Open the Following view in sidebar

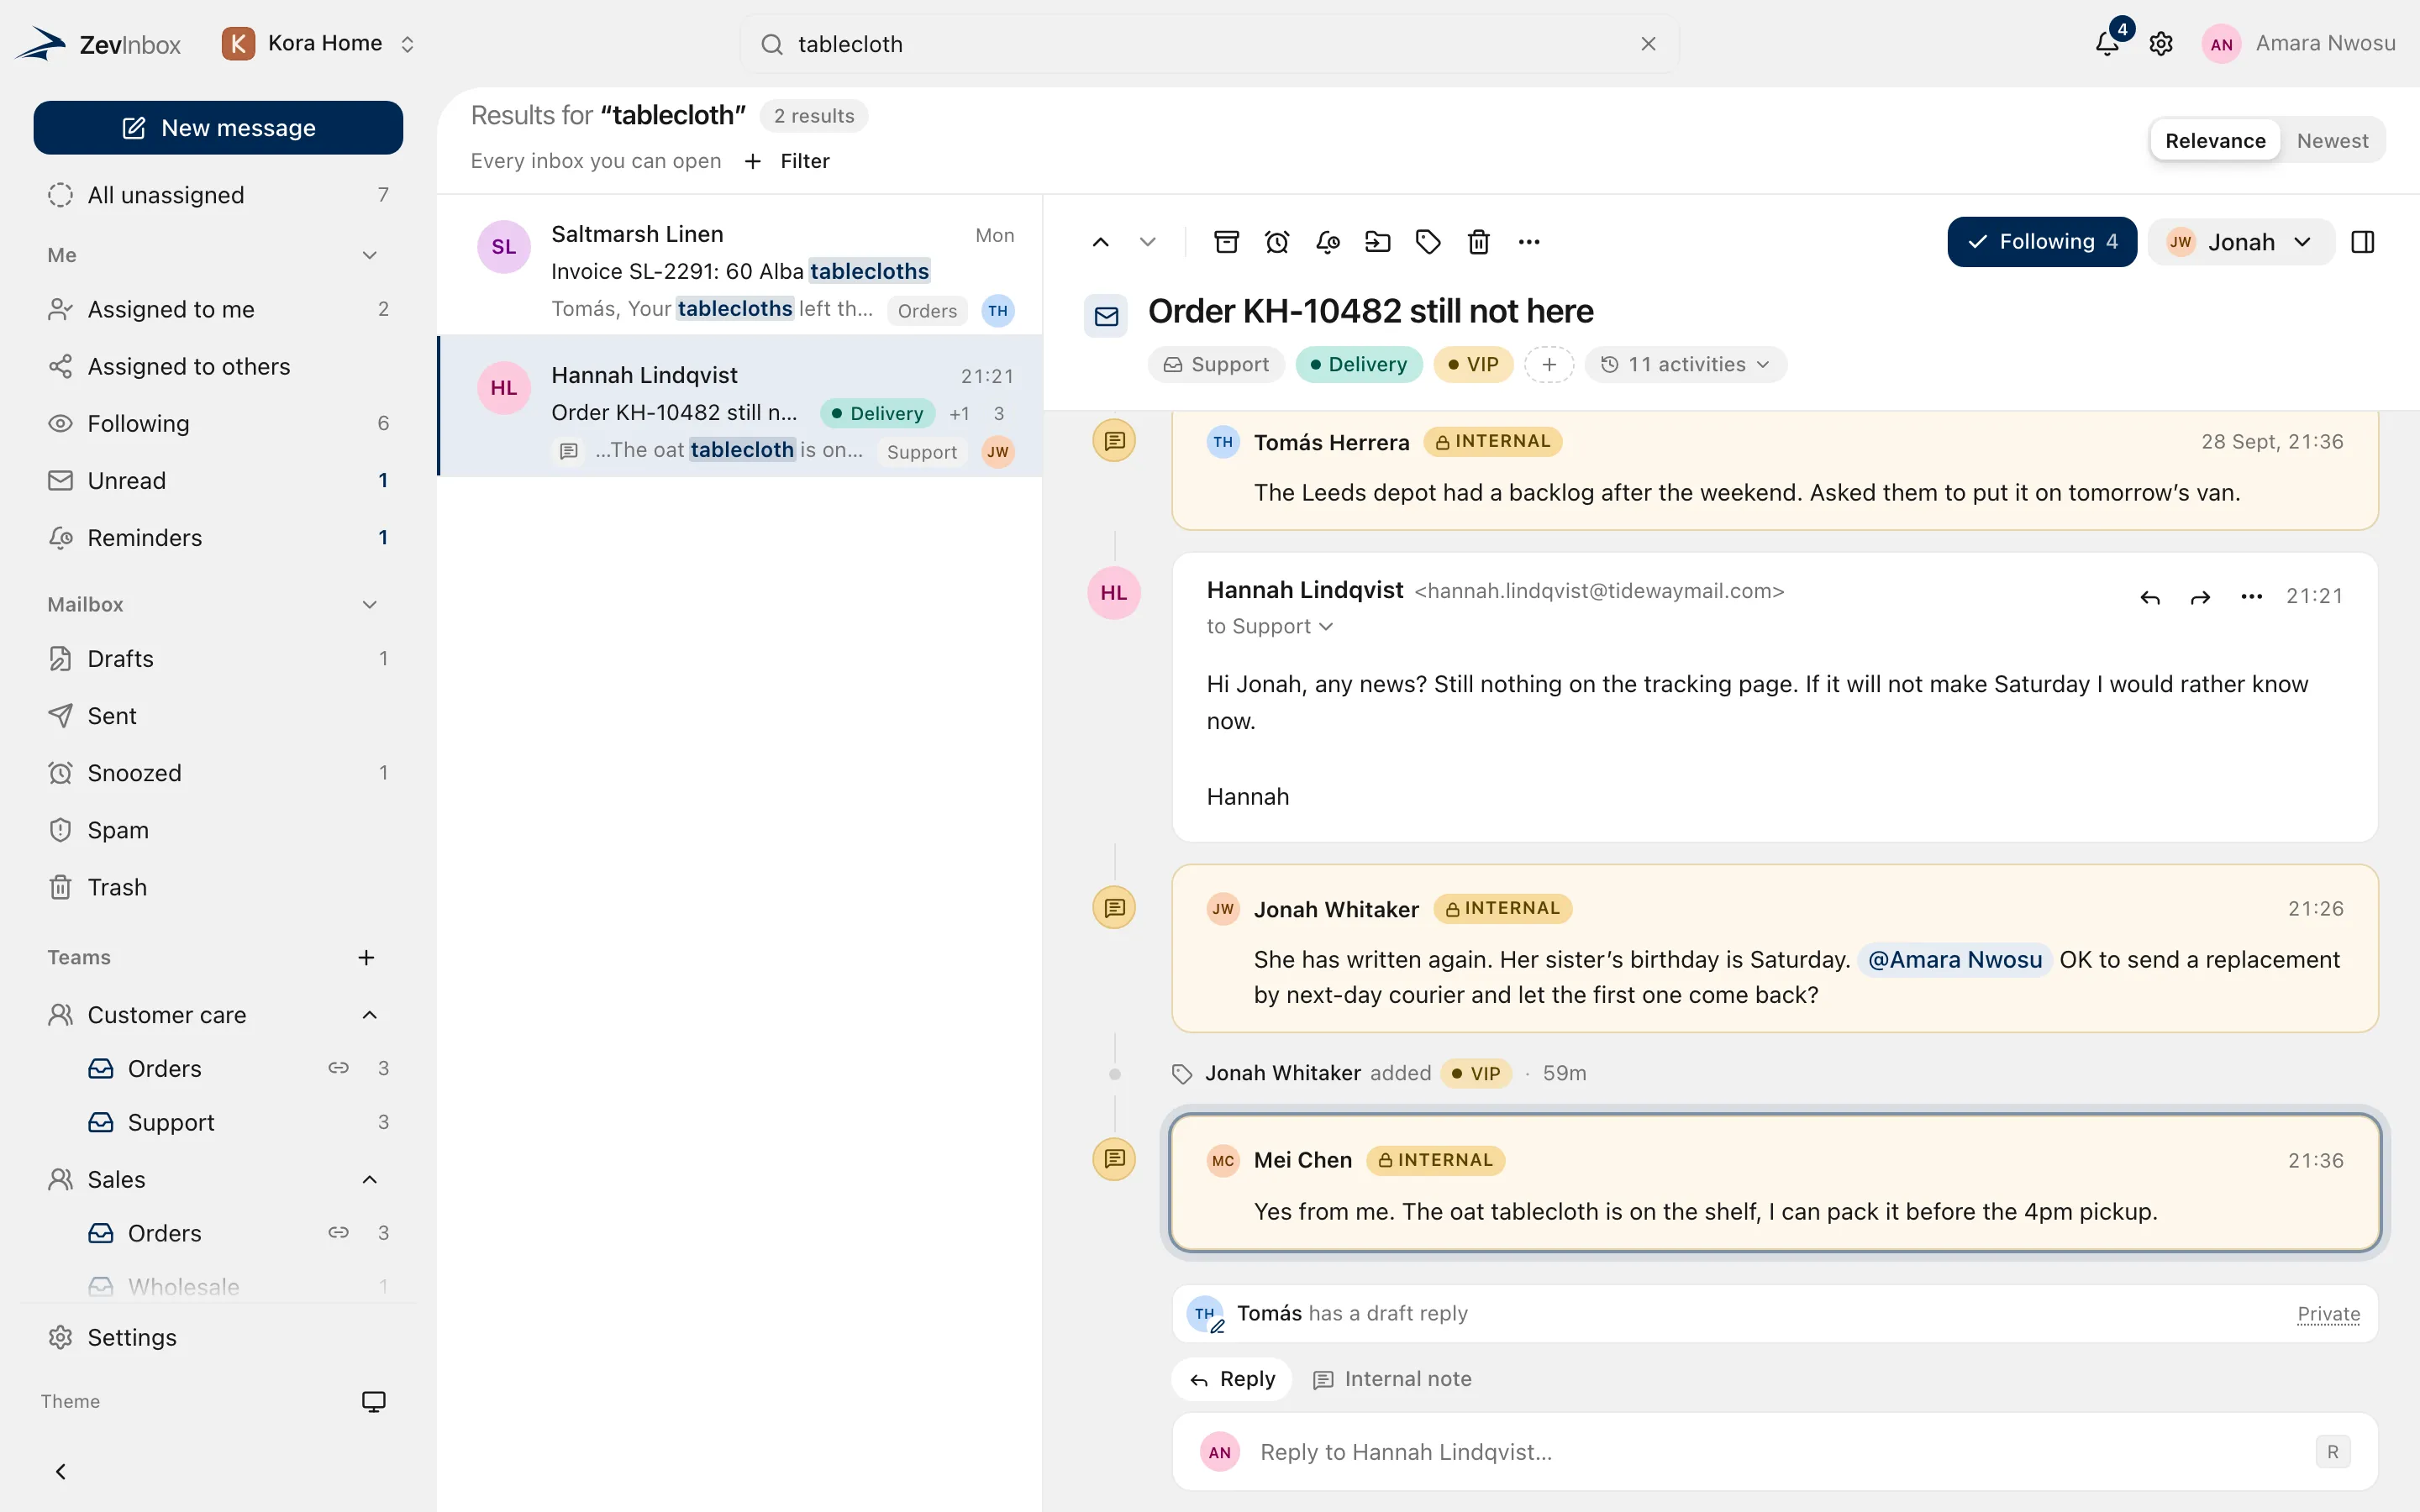218,423
